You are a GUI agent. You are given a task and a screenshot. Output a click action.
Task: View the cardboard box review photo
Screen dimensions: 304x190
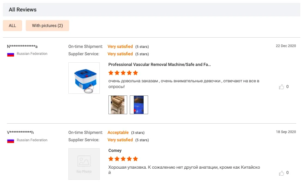118,105
